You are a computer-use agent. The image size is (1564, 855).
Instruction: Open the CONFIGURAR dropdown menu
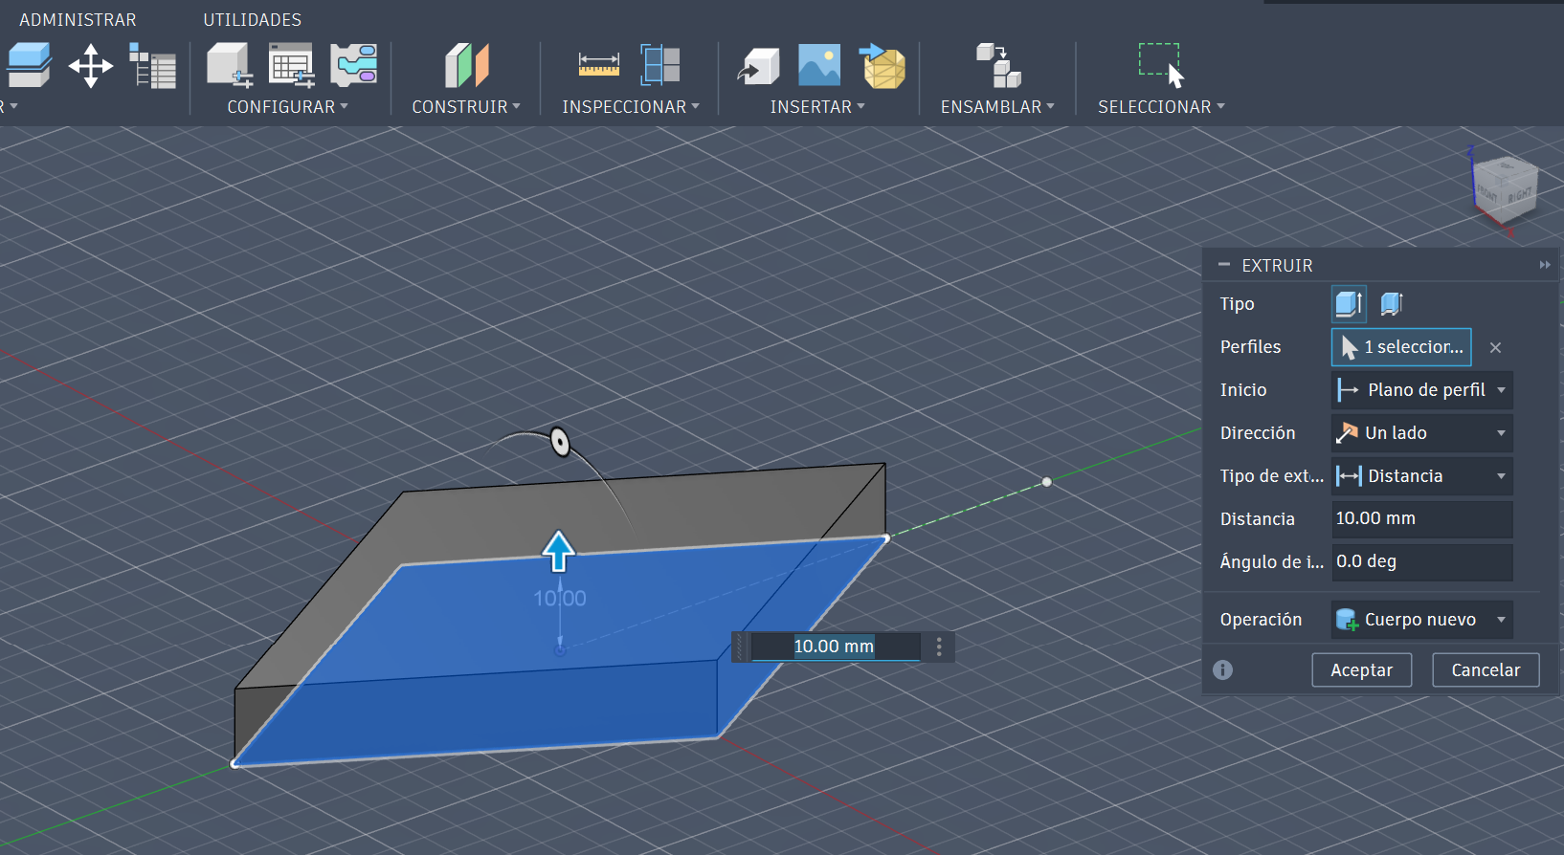tap(287, 107)
